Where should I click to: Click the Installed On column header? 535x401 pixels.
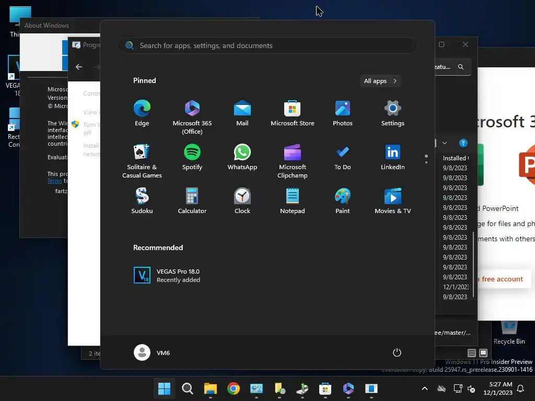tap(456, 158)
